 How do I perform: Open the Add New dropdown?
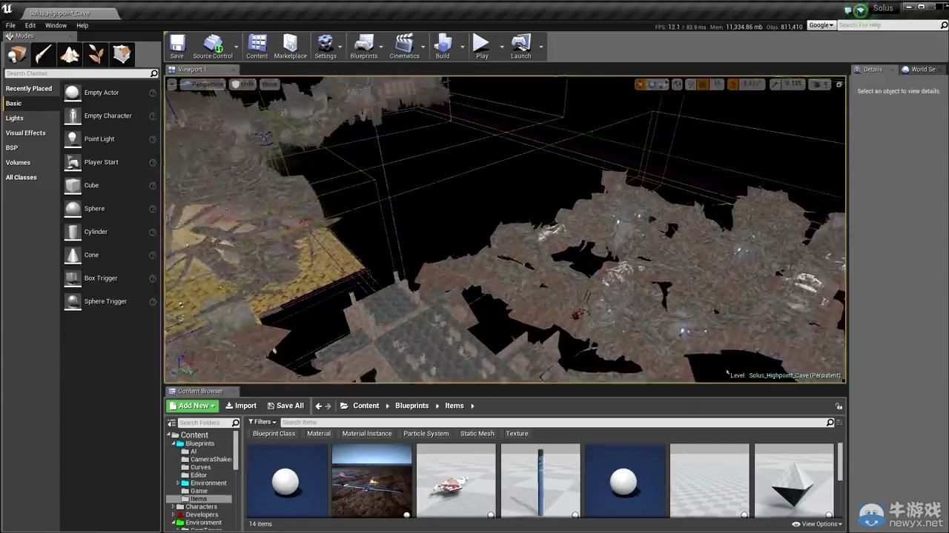(x=193, y=406)
